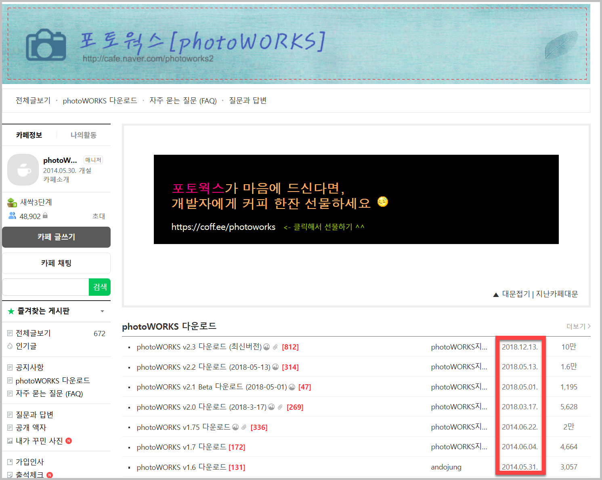
Task: Click the 새싹3단계 plant rank icon
Action: tap(12, 202)
